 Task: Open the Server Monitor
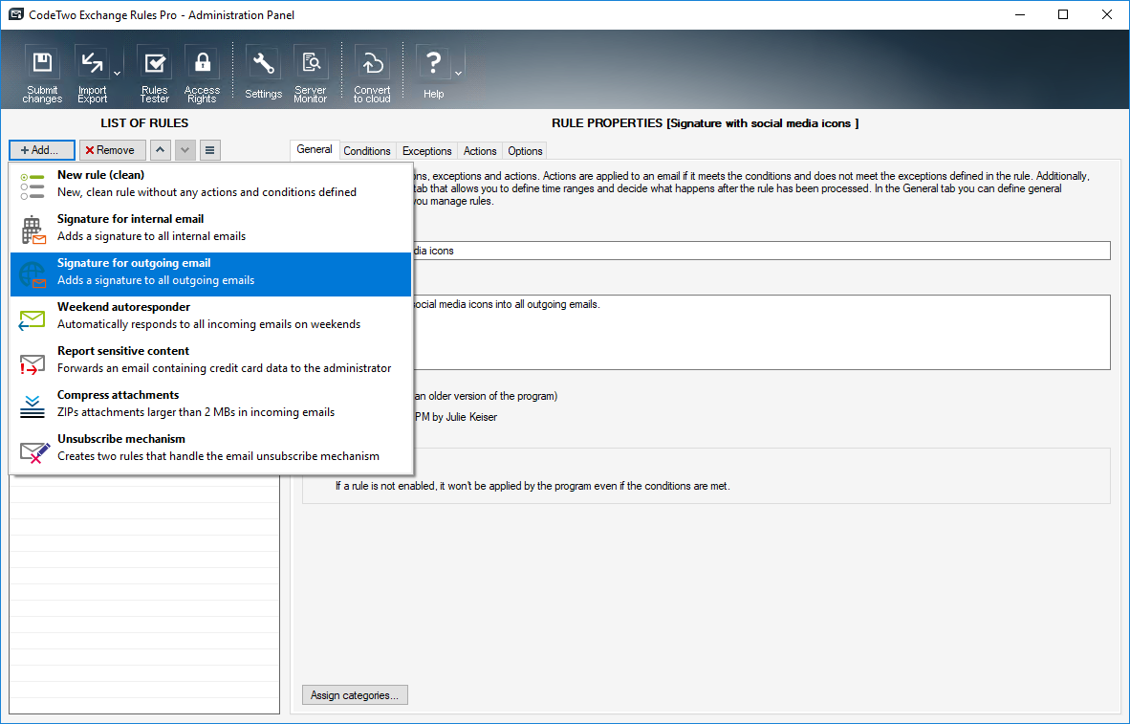pos(311,75)
